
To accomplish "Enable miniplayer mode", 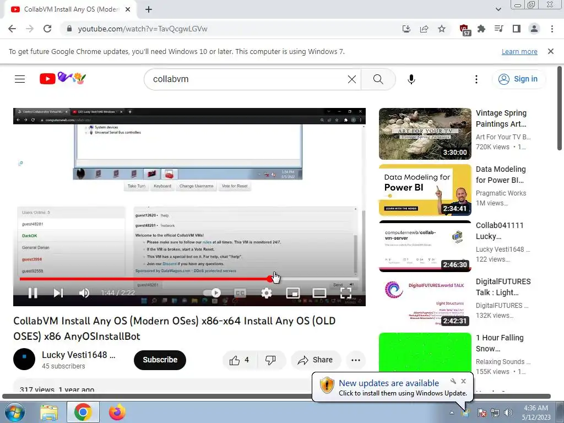I will point(293,293).
